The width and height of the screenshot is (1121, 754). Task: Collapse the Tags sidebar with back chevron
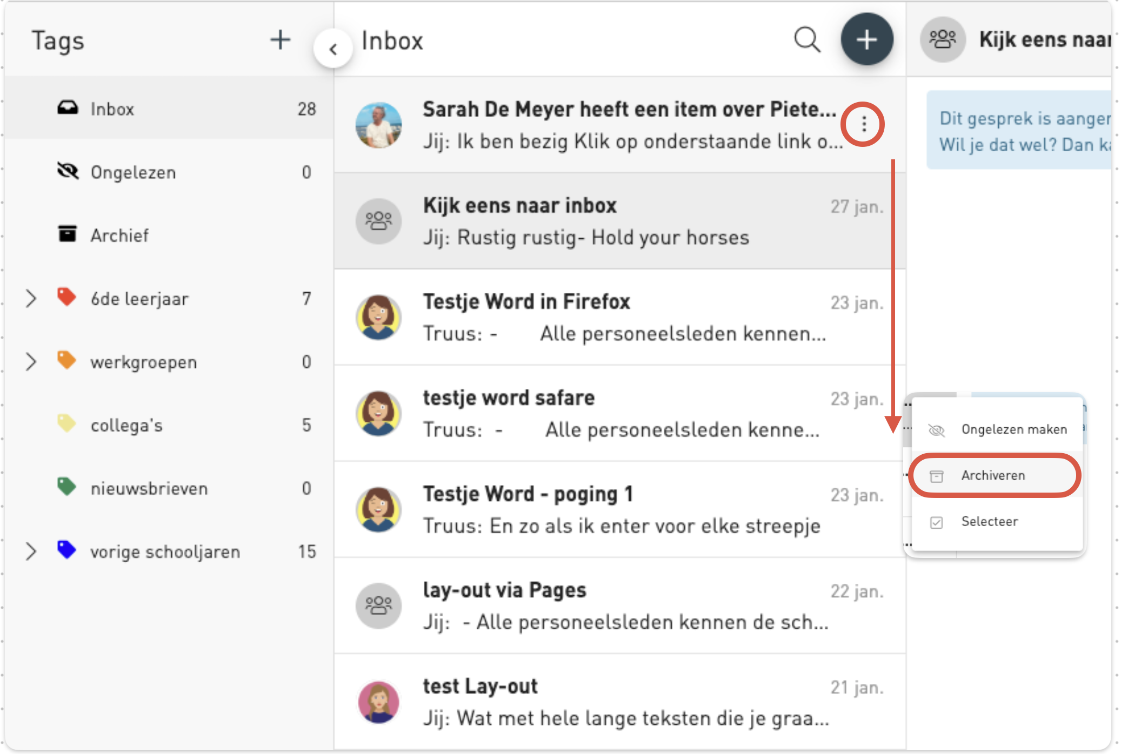pyautogui.click(x=333, y=49)
